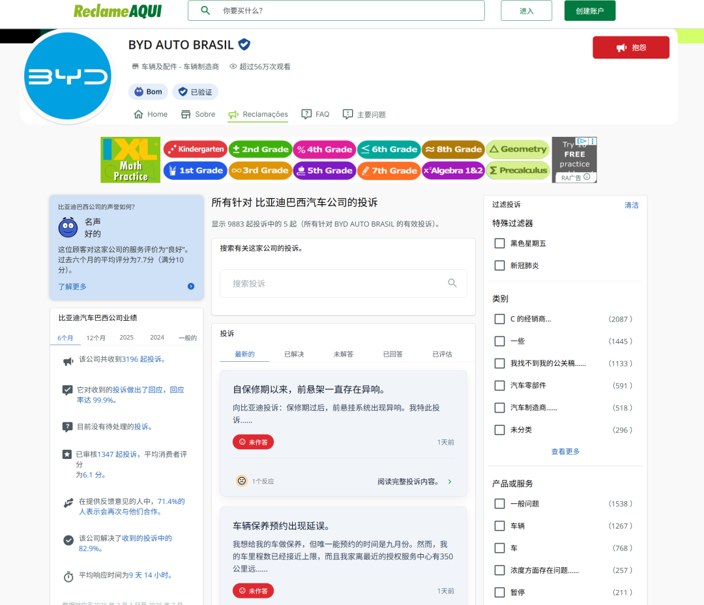Check the 黑色星期五 filter checkbox

point(499,243)
